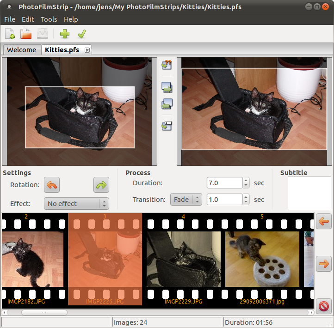Click the Rotation: label
Image resolution: width=334 pixels, height=328 pixels.
[x=25, y=185]
